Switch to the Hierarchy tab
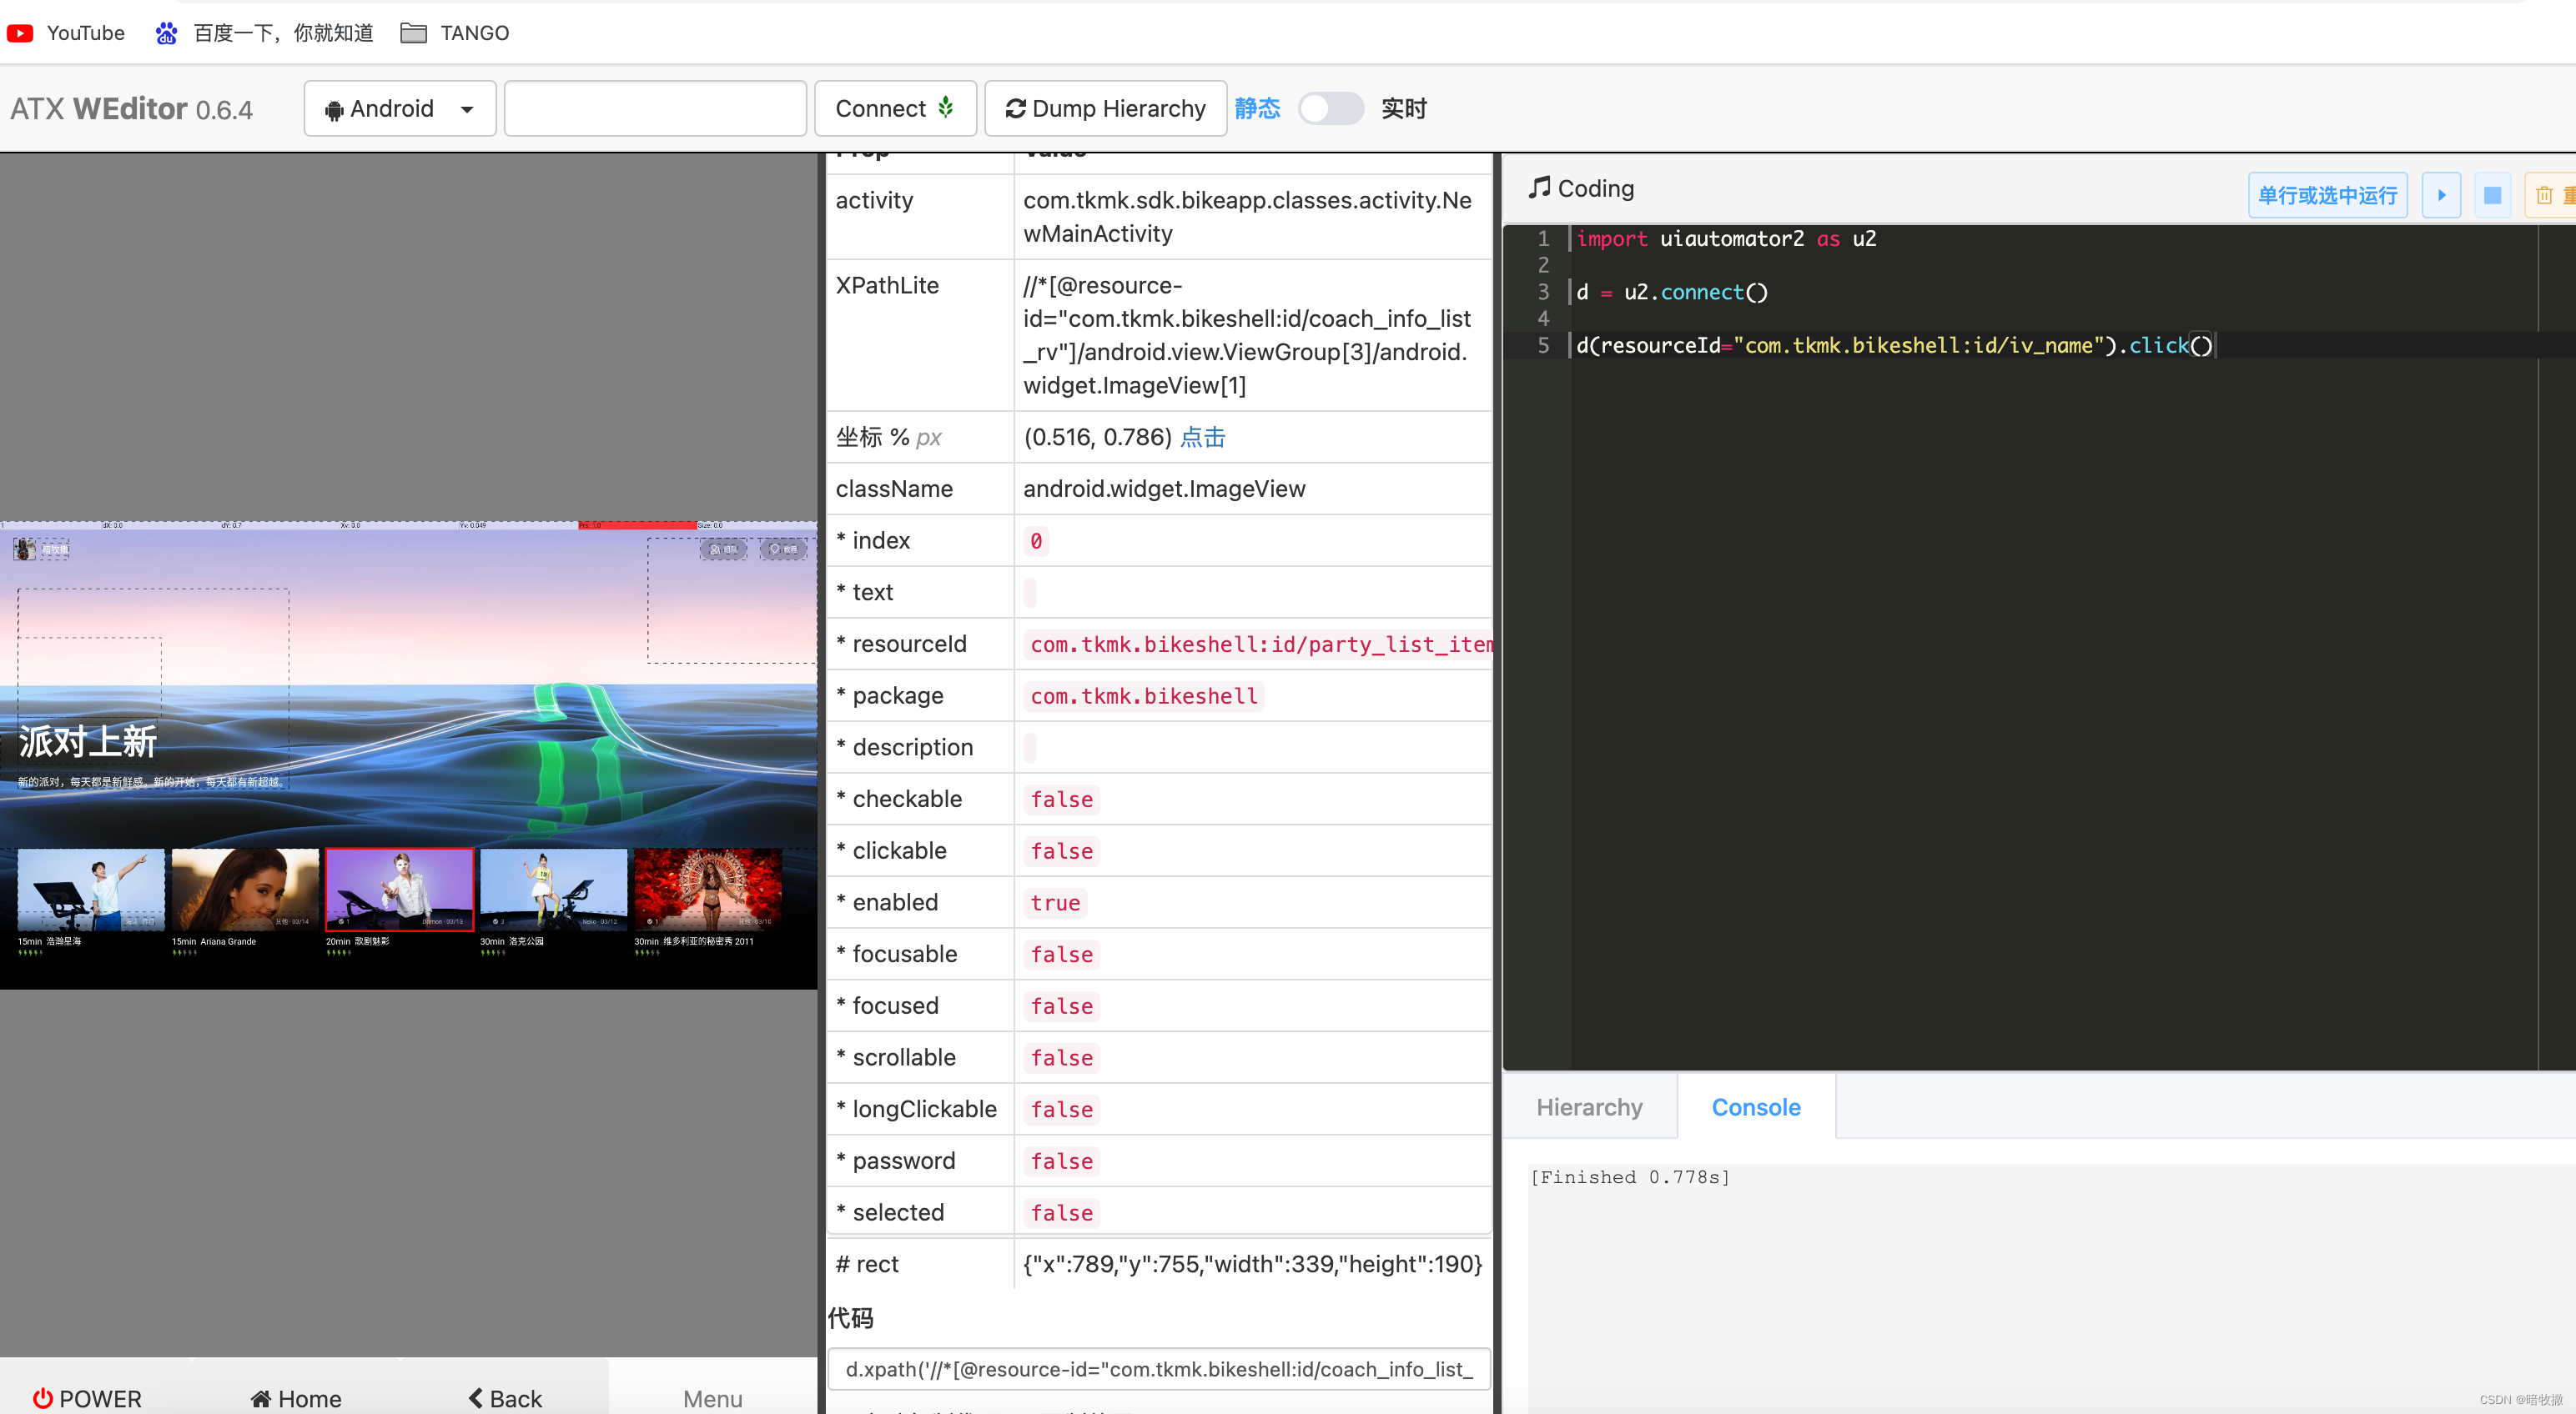 point(1588,1107)
